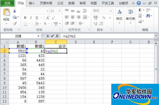Click the AutoSum sigma icon

click(140, 10)
